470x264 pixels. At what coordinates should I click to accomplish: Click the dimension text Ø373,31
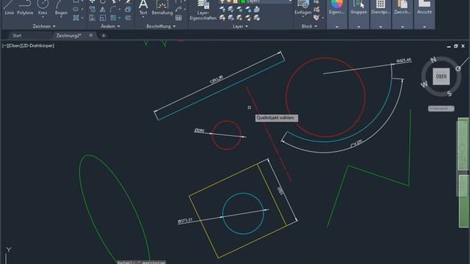click(185, 221)
